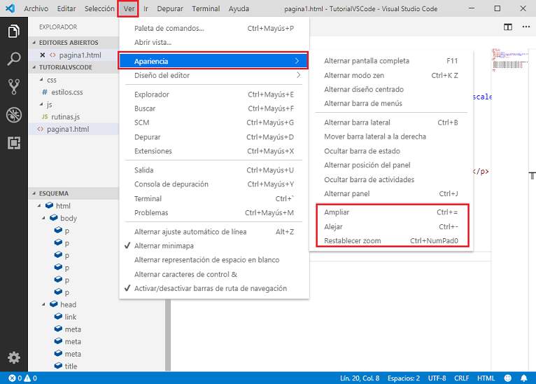Select the body node in outline
The width and height of the screenshot is (536, 384).
click(x=68, y=218)
